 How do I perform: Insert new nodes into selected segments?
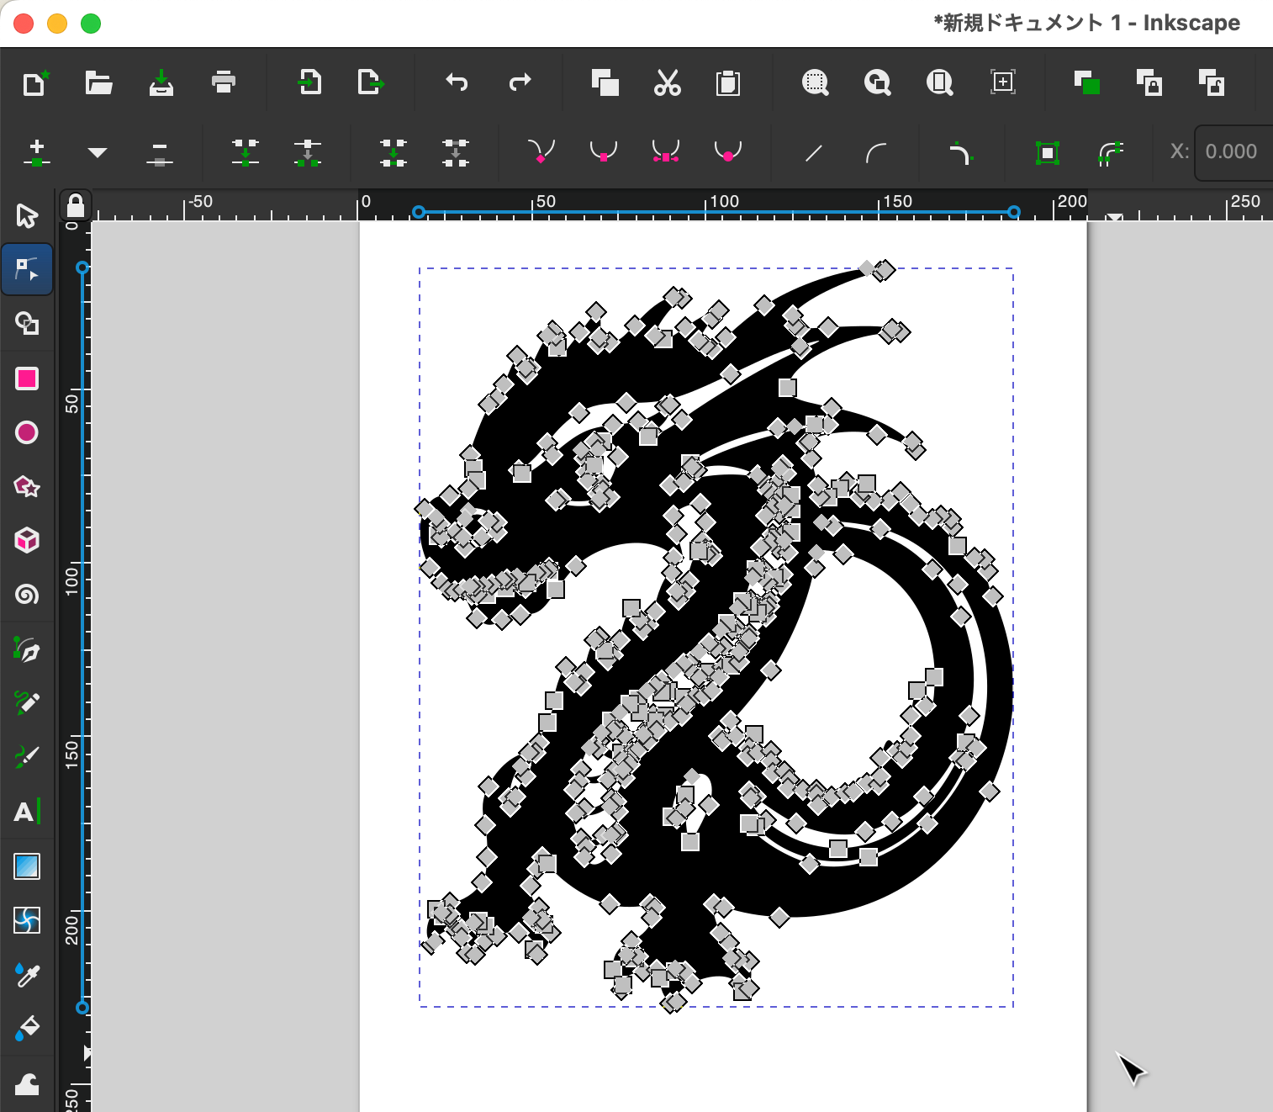(36, 152)
